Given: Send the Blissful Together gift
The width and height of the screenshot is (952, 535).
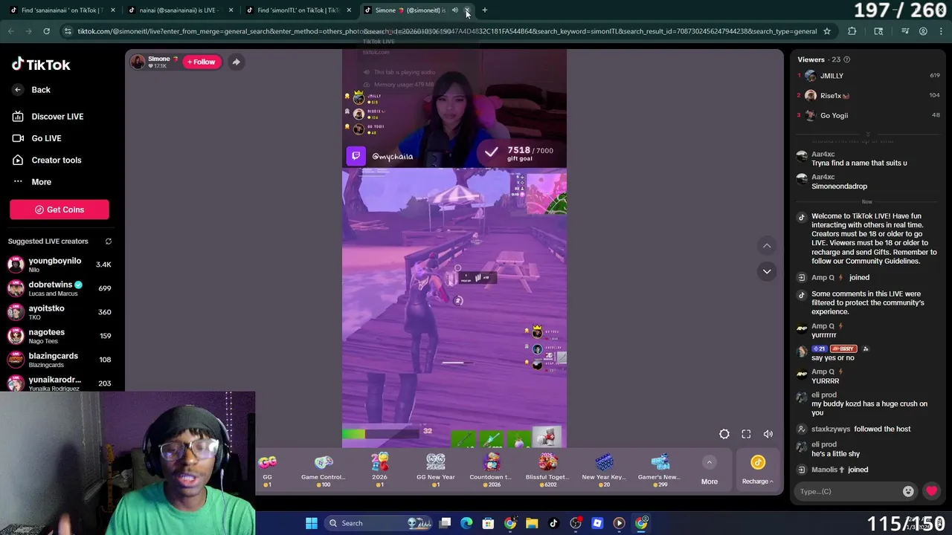Looking at the screenshot, I should [547, 470].
